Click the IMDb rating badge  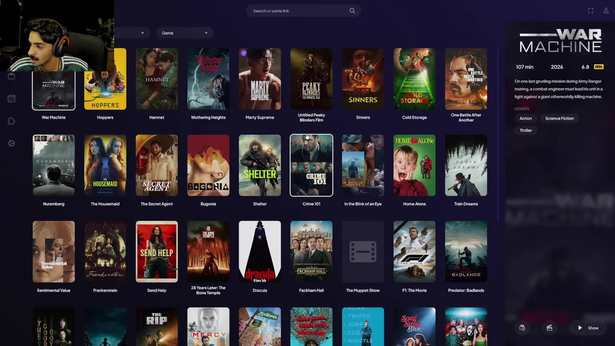coord(599,67)
